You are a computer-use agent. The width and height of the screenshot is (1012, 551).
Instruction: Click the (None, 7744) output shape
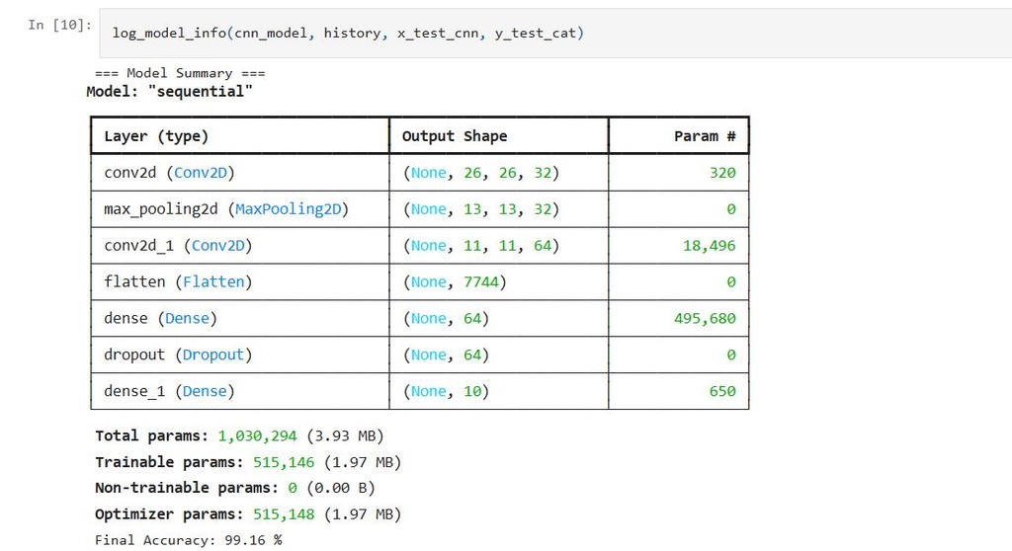coord(455,282)
